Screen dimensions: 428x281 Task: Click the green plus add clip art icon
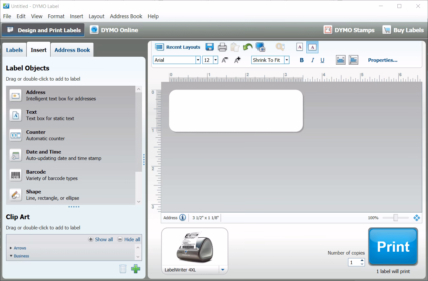pos(136,269)
